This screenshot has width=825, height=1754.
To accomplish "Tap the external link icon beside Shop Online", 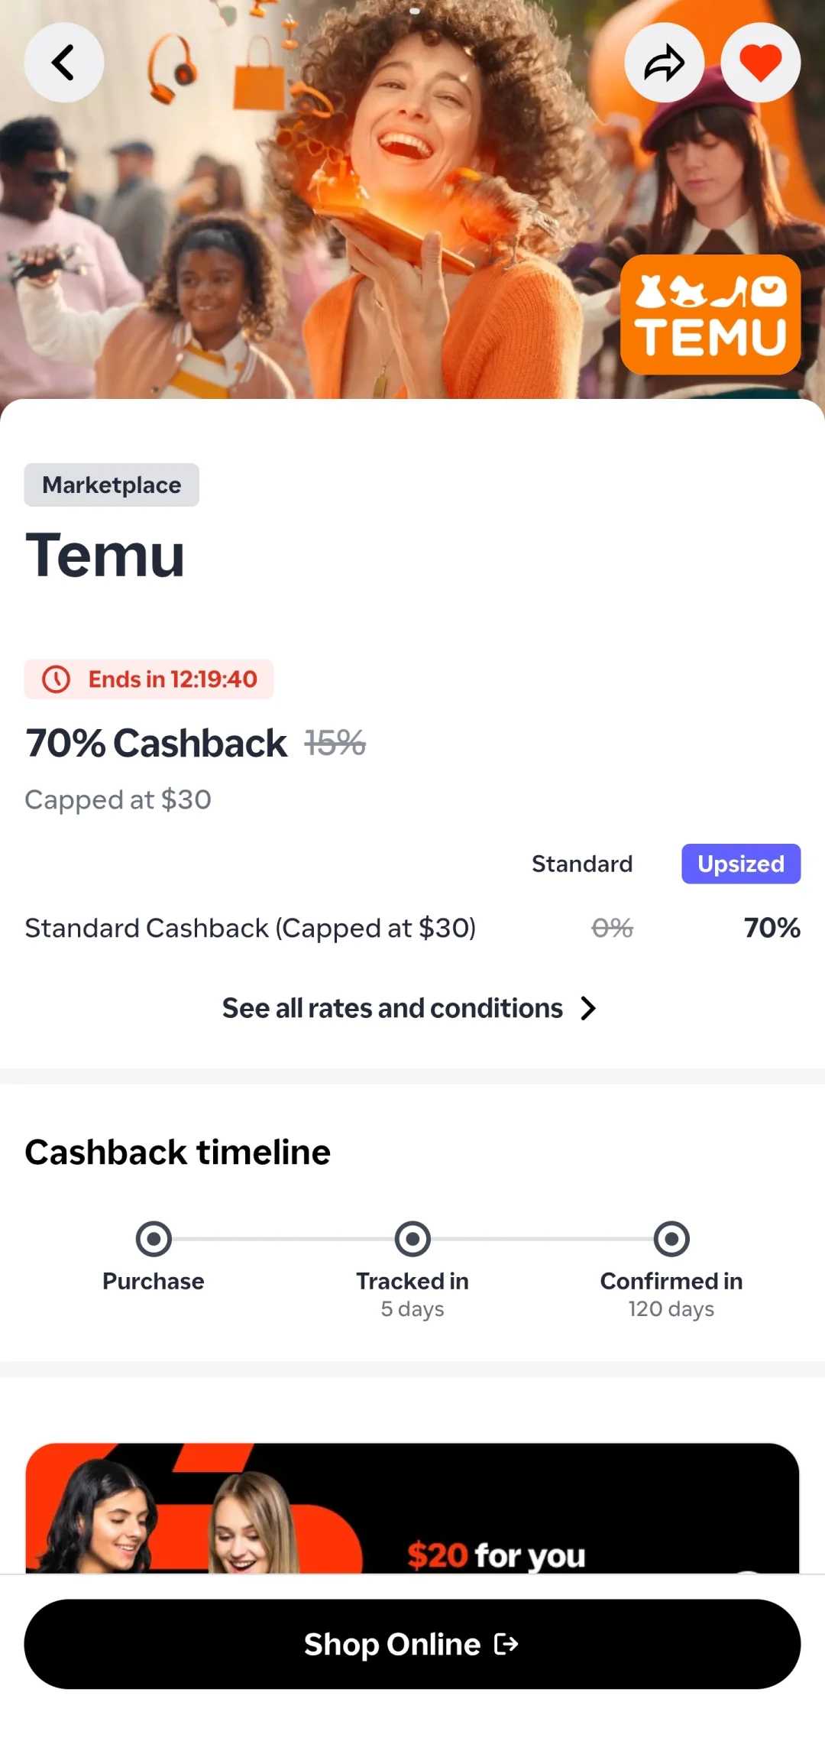I will tap(506, 1644).
